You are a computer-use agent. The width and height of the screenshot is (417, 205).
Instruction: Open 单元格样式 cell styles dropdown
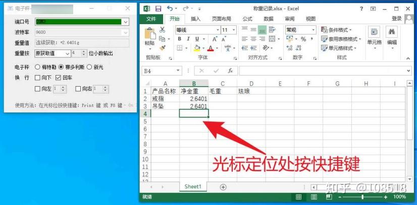click(339, 48)
